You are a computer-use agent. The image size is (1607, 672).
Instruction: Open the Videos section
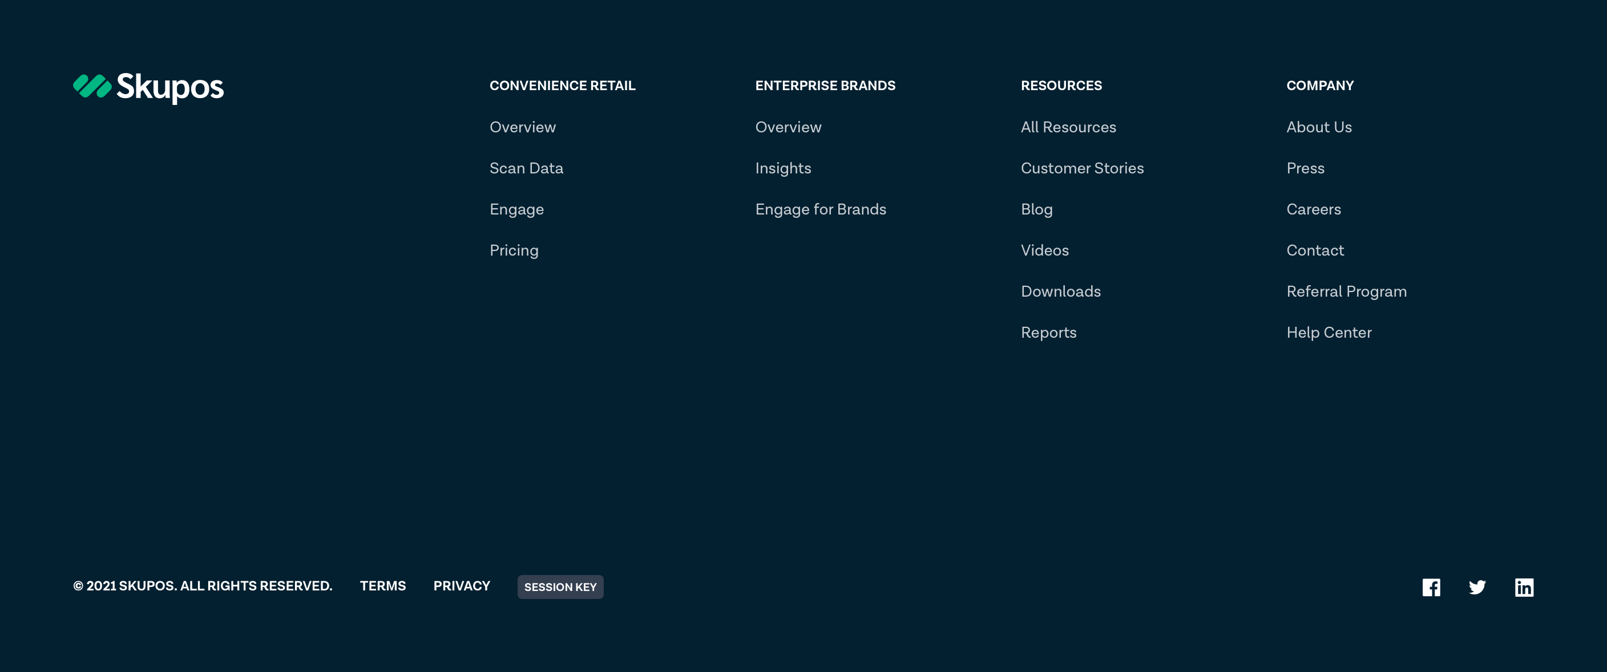[1044, 250]
